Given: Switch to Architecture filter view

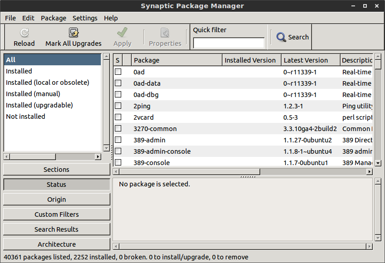Looking at the screenshot, I should click(x=56, y=244).
